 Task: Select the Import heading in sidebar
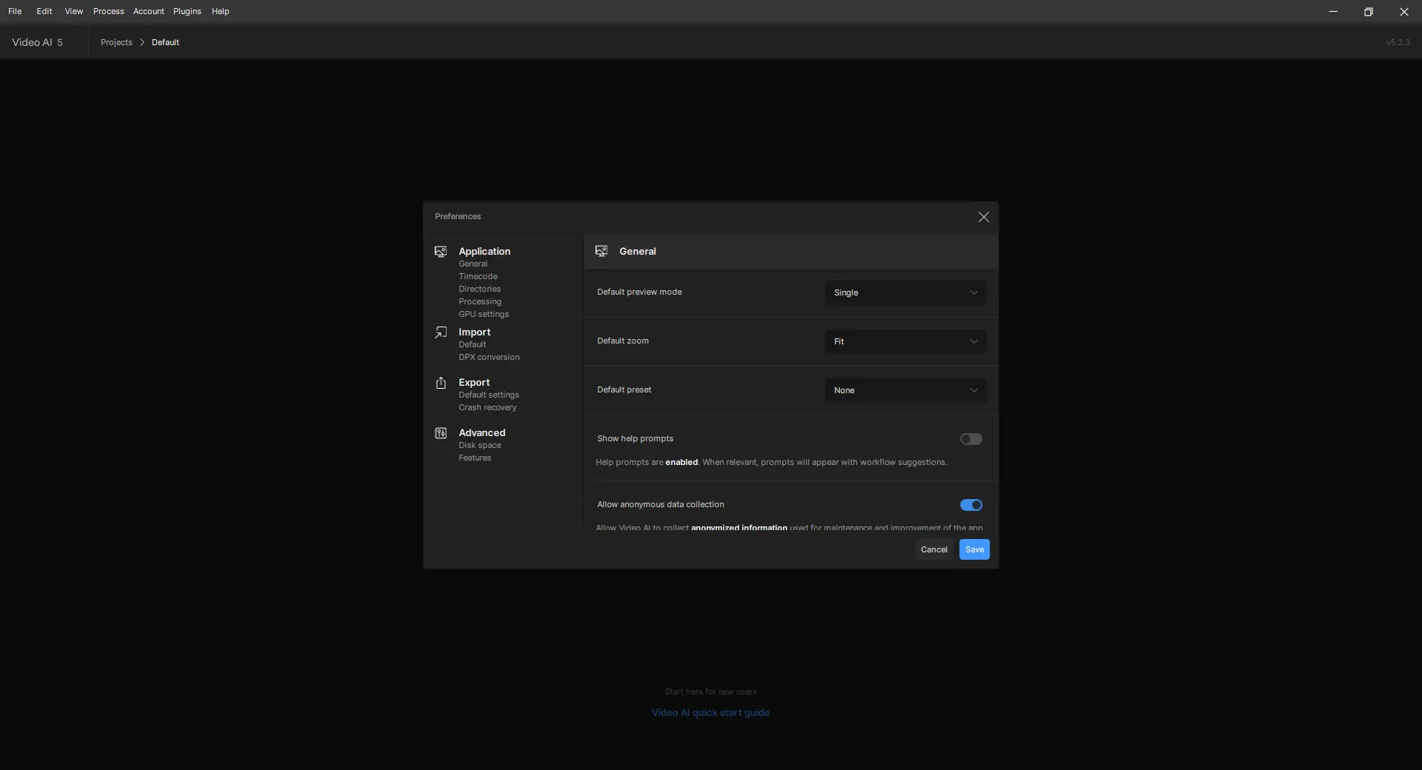coord(474,332)
